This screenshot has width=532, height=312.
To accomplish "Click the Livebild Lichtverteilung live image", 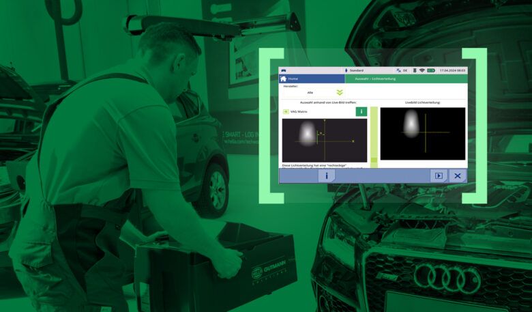I will coord(422,133).
